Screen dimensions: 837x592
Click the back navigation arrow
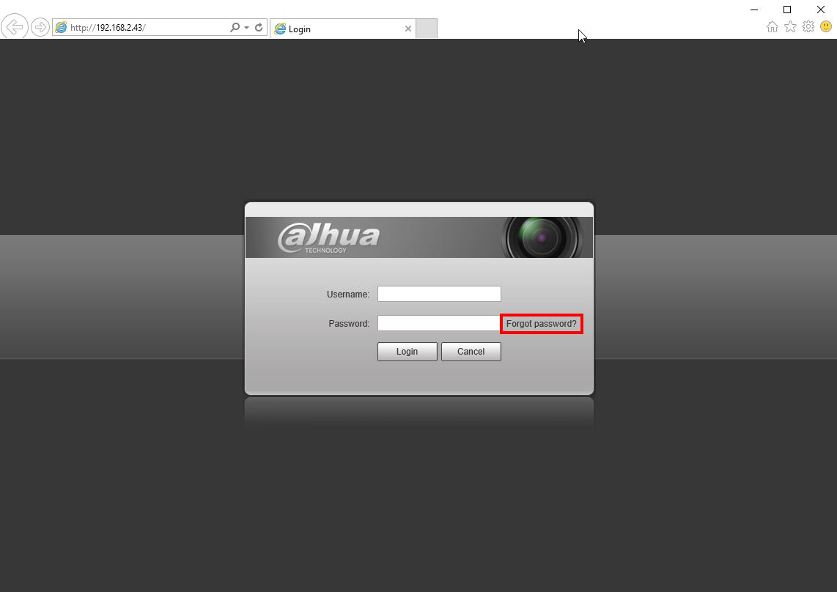pos(14,26)
